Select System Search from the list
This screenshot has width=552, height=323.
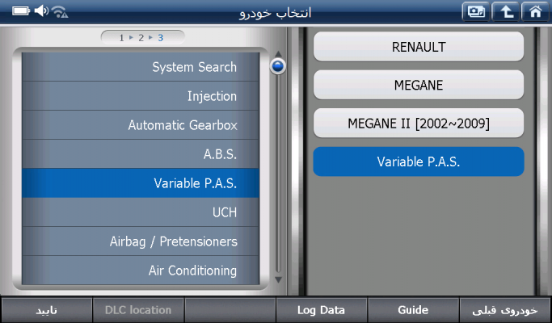(141, 68)
